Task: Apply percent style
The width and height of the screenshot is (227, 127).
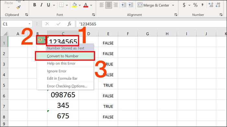Action: tap(196, 5)
